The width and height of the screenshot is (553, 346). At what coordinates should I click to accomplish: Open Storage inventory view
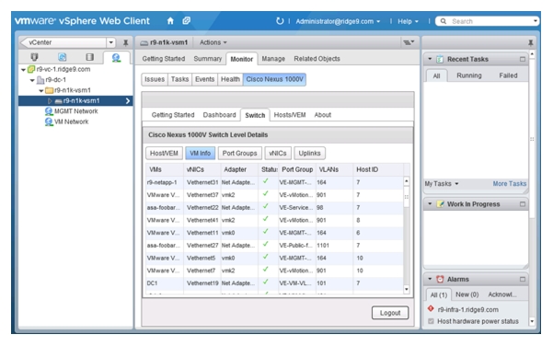(x=90, y=57)
